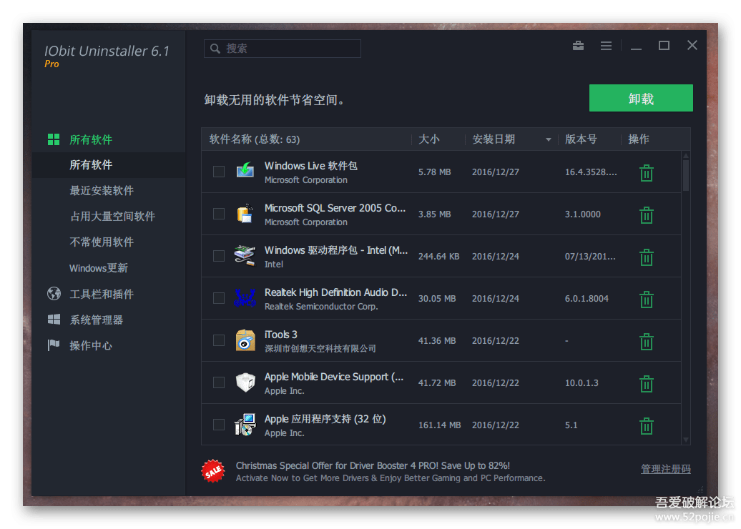Open the hamburger options menu

606,46
